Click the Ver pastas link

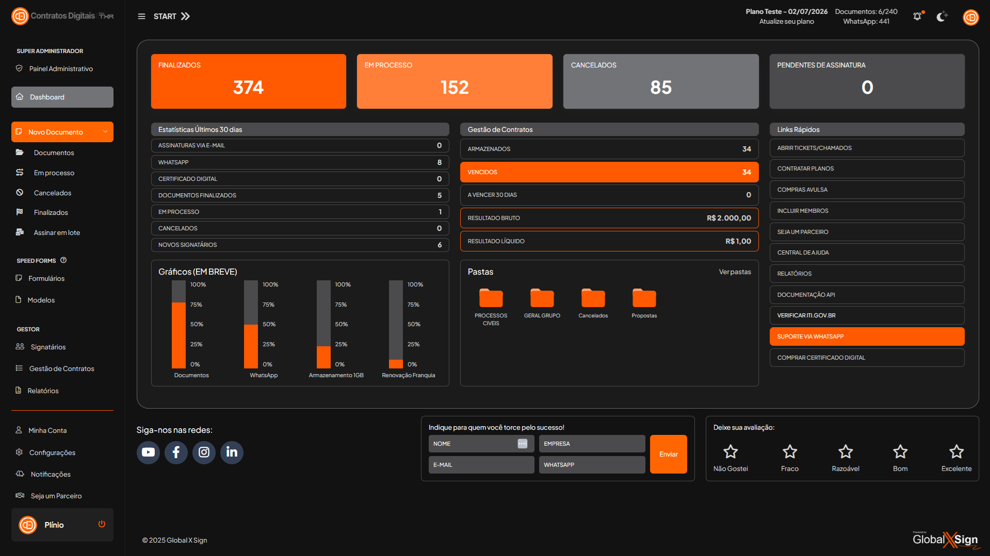click(x=735, y=272)
